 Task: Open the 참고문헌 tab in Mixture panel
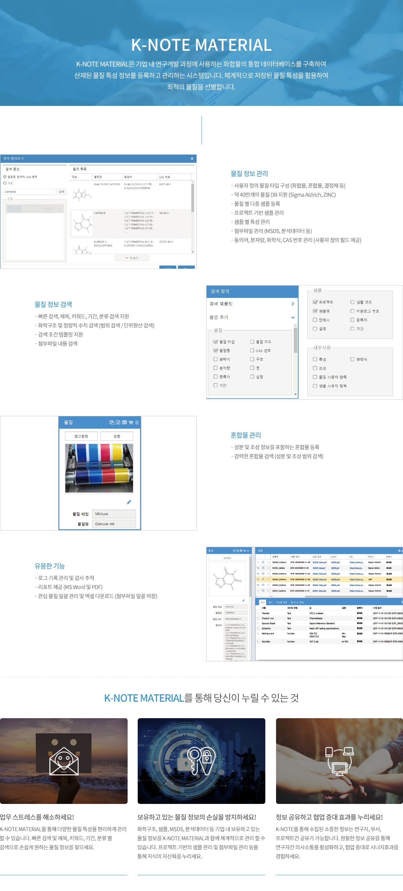pos(81,436)
